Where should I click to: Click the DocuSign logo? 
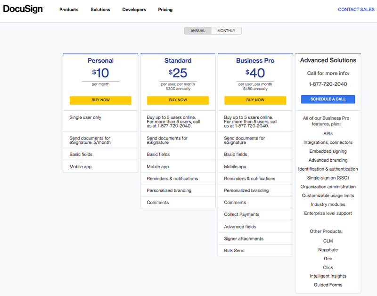(x=23, y=9)
